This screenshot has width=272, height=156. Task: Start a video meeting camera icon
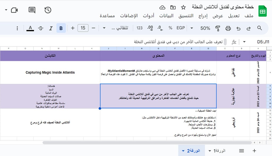point(14,10)
